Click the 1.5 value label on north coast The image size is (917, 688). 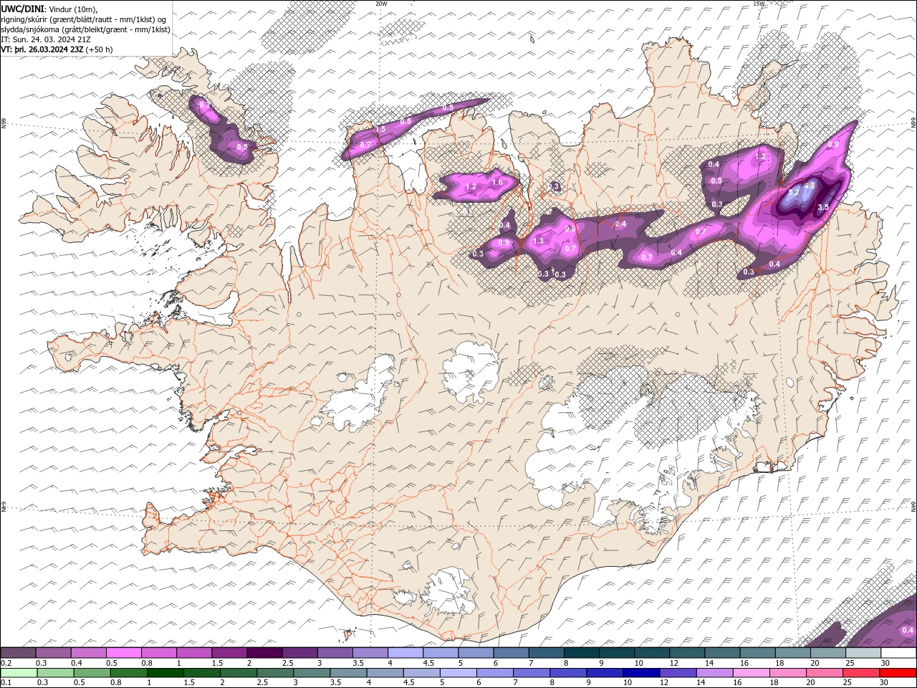tap(380, 129)
